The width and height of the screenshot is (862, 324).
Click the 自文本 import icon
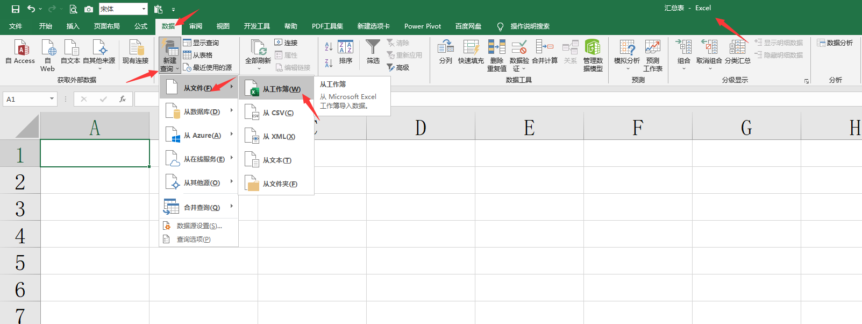(70, 53)
